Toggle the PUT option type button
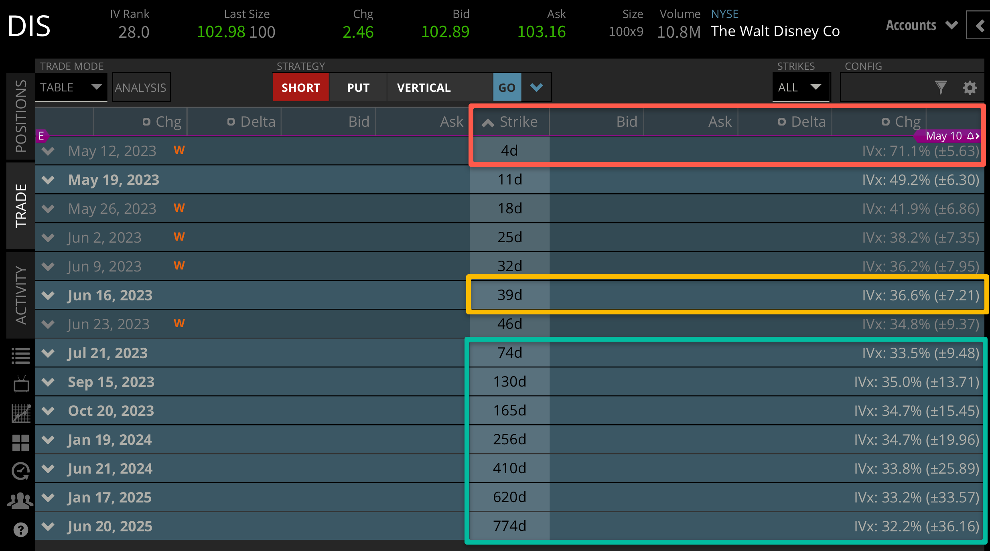 click(x=358, y=87)
